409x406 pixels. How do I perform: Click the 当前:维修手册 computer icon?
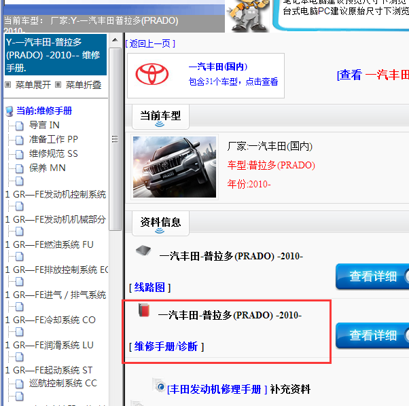tap(10, 111)
